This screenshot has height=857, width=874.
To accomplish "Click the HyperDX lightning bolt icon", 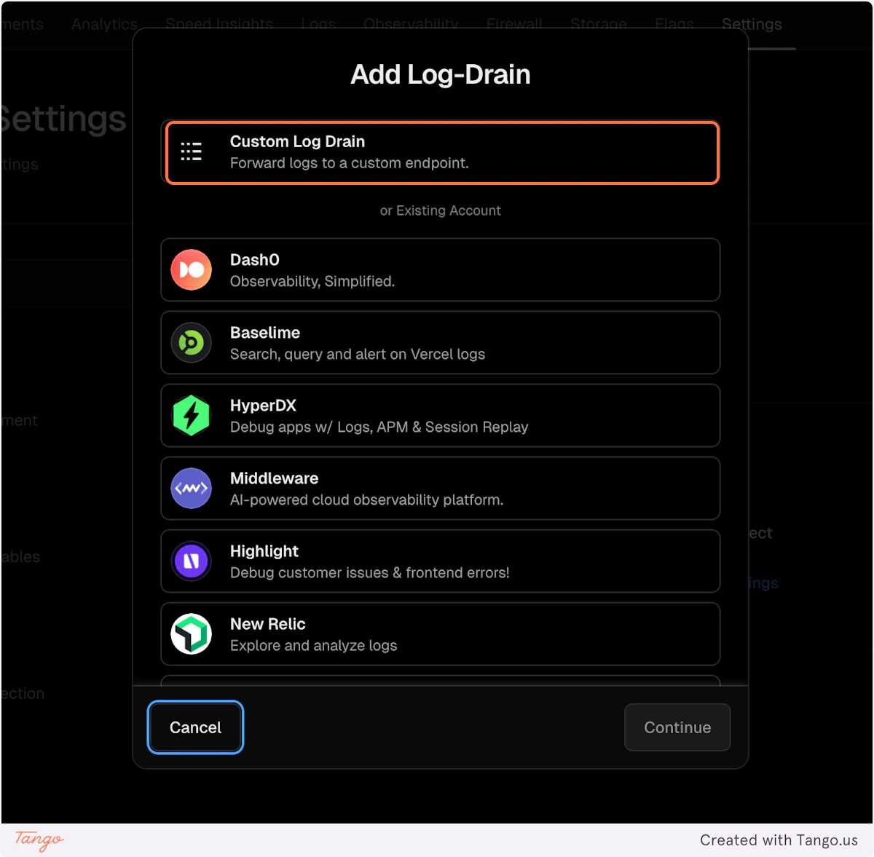I will [x=191, y=415].
